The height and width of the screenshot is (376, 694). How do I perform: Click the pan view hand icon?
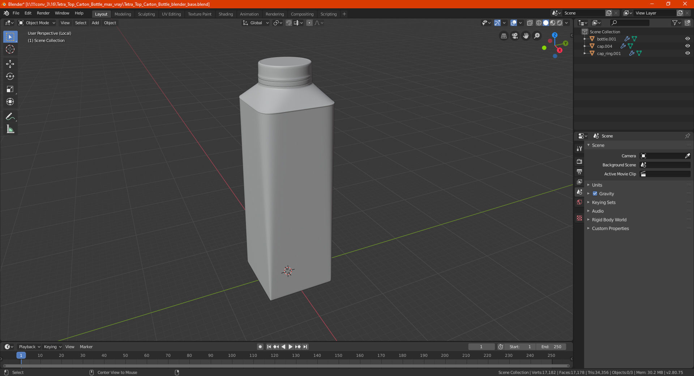pos(526,36)
